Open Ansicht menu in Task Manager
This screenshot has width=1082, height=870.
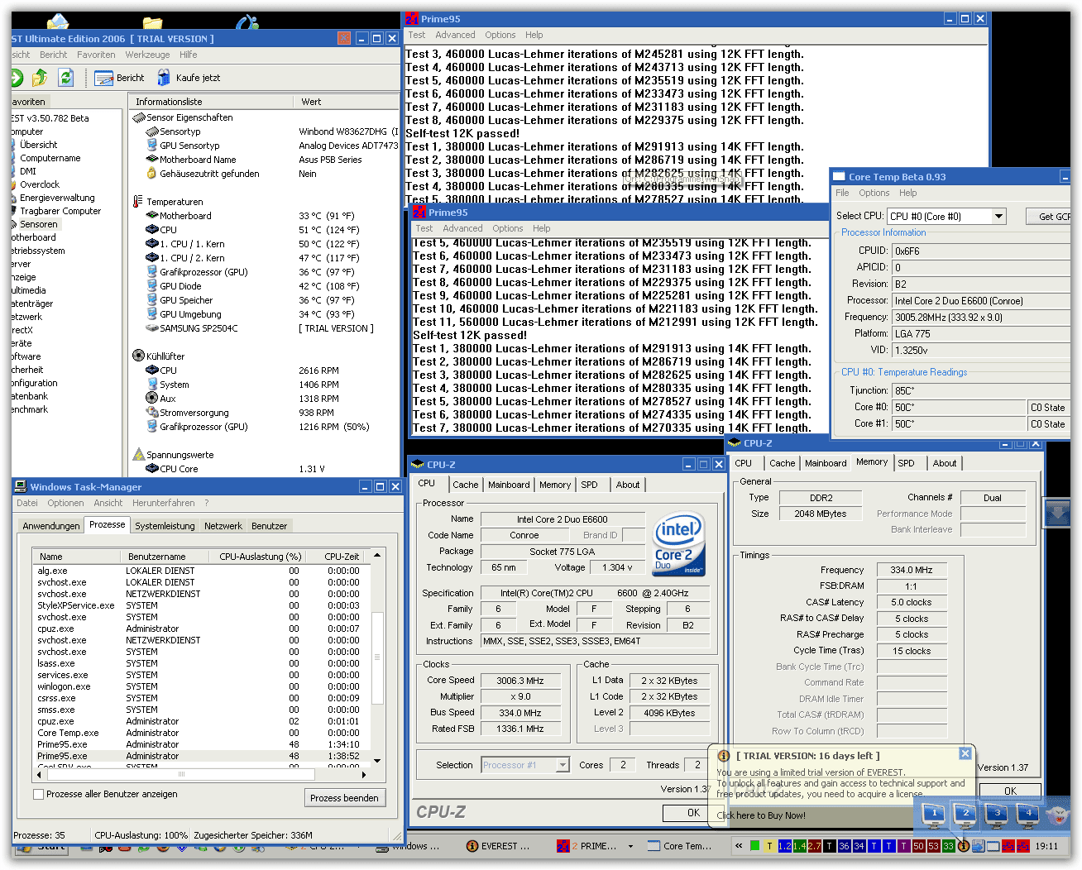(x=108, y=503)
